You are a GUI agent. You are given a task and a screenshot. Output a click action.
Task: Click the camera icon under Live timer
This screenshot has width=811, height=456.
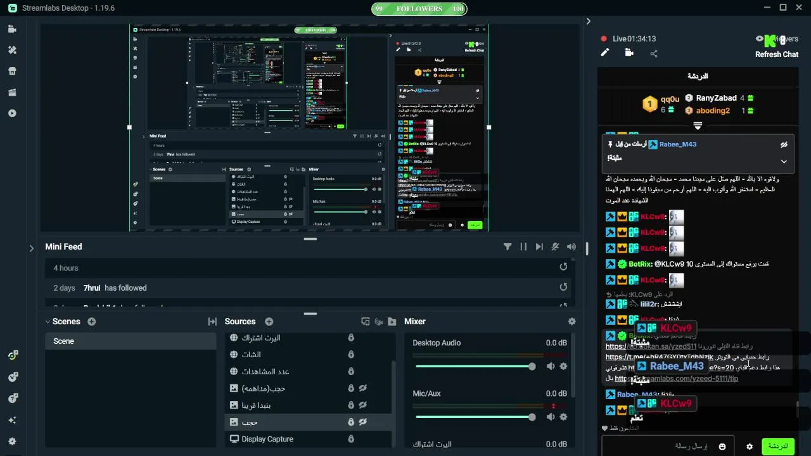click(629, 53)
